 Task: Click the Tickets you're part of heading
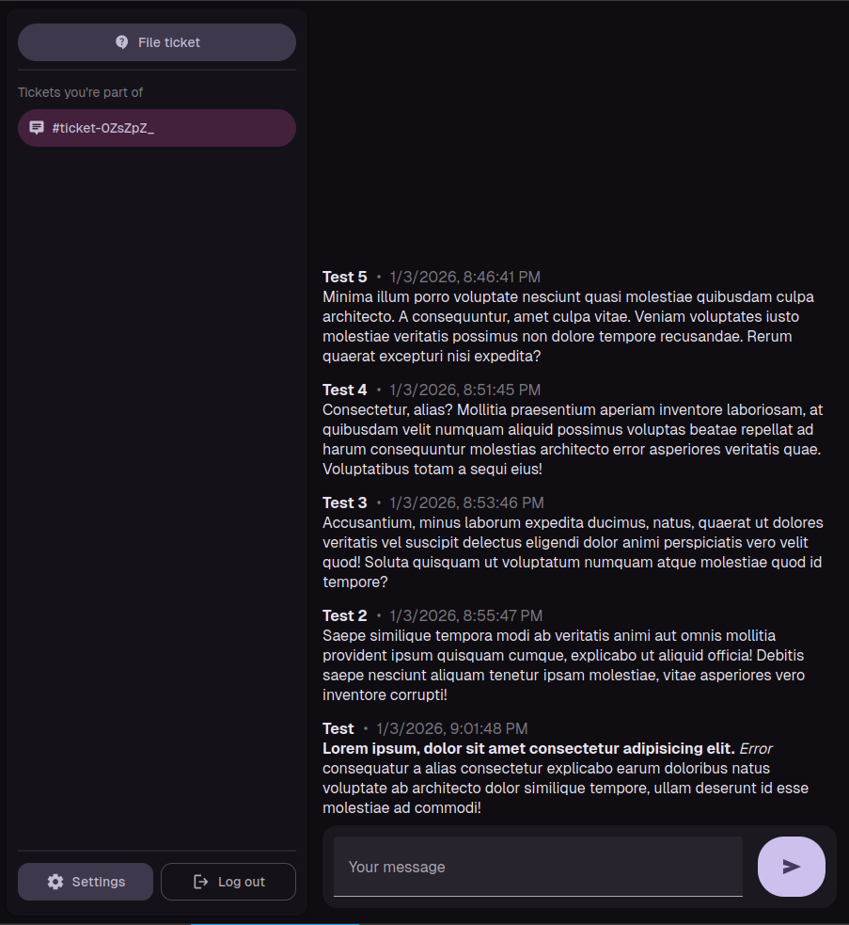pos(81,92)
